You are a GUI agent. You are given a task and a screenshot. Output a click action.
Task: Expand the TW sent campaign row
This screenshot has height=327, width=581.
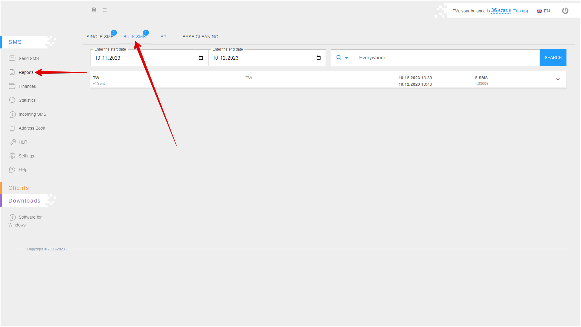coord(558,80)
